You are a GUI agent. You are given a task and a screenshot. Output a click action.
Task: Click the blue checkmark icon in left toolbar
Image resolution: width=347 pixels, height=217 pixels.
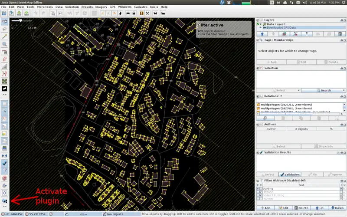(4, 163)
